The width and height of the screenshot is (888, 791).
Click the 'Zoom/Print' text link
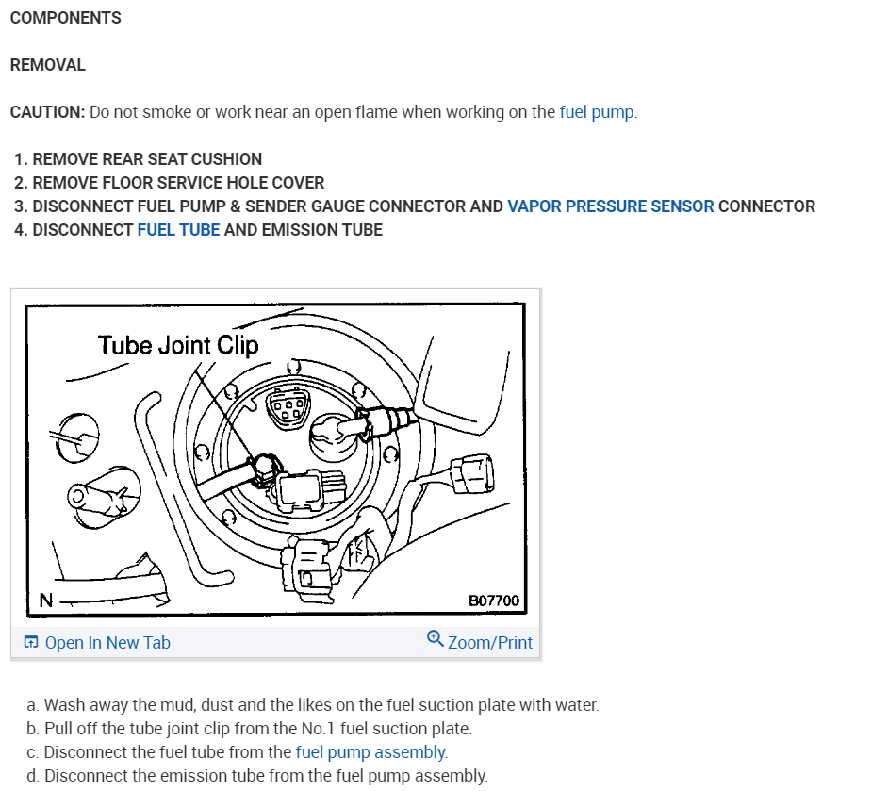pyautogui.click(x=490, y=643)
